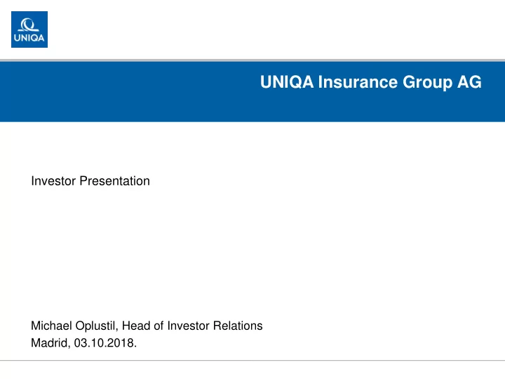This screenshot has height=379, width=505.
Task: Click the grey line above the blue banner
Action: [x=252, y=60]
